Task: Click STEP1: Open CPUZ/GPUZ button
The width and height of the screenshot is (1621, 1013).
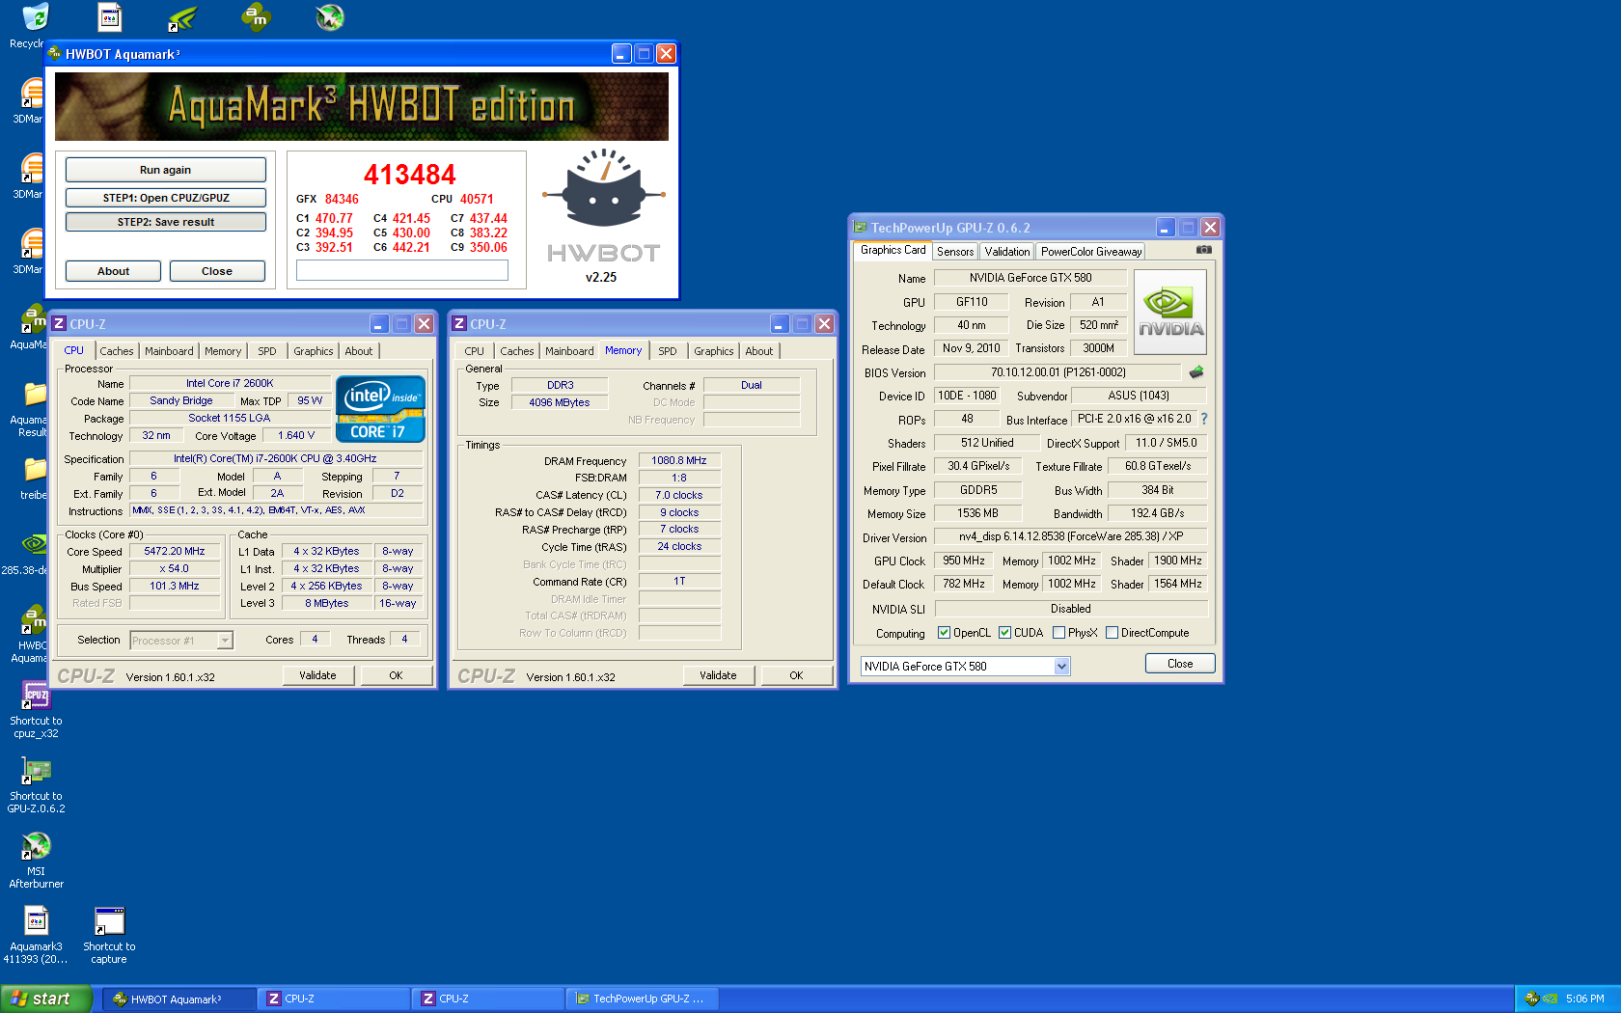Action: 166,198
